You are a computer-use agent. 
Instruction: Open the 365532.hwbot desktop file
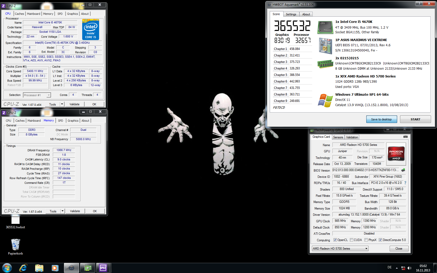click(15, 223)
